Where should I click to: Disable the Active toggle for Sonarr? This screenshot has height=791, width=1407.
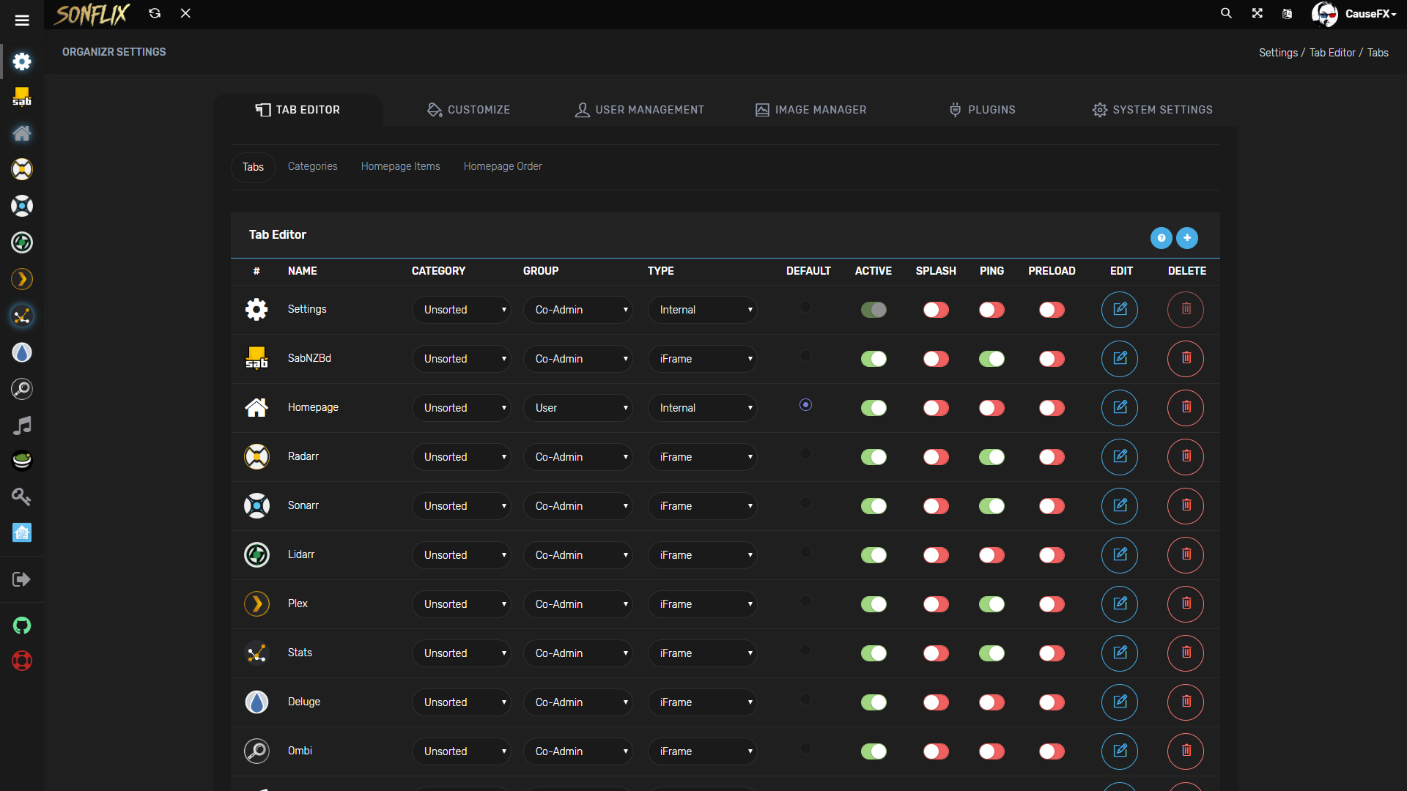[874, 506]
